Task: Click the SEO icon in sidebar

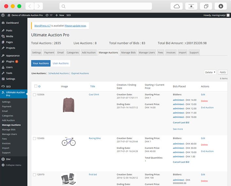Action: (x=3, y=86)
